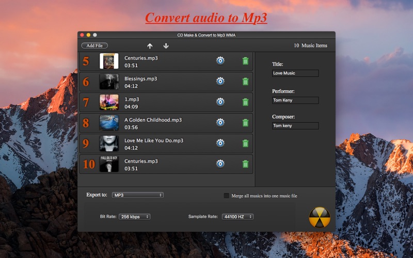This screenshot has height=258, width=413.
Task: Open settings gear for track 5 Centuries.mp3
Action: [x=220, y=60]
